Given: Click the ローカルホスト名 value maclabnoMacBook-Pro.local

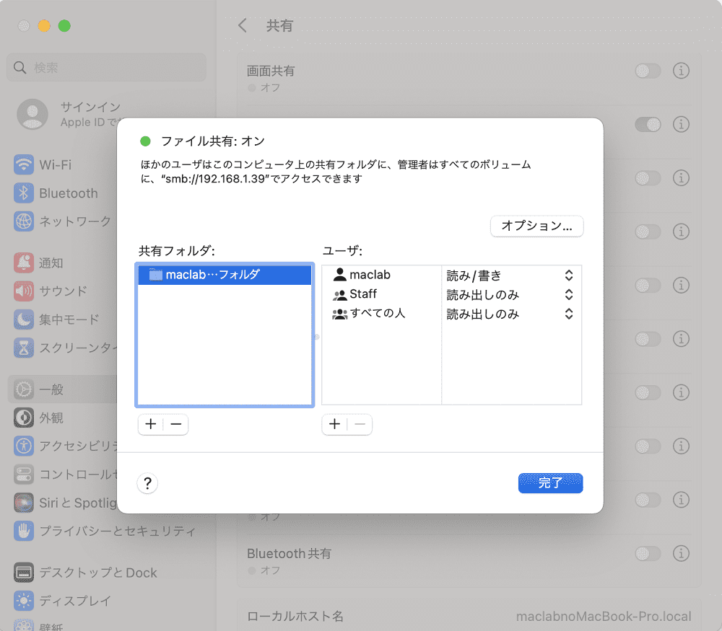Looking at the screenshot, I should tap(604, 617).
